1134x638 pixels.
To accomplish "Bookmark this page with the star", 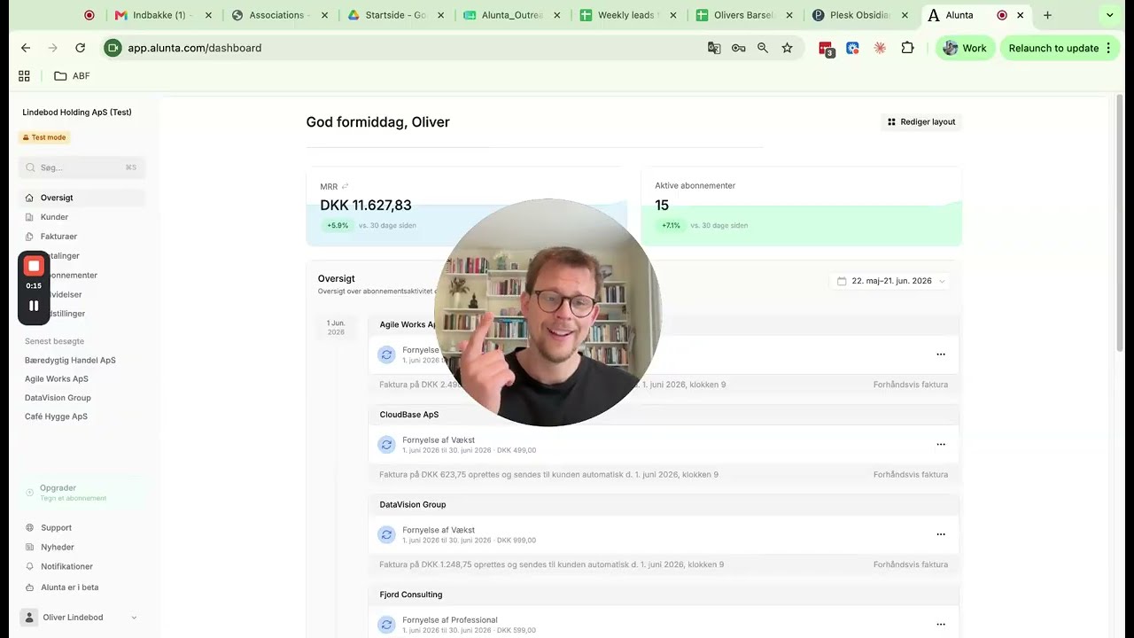I will (x=787, y=48).
